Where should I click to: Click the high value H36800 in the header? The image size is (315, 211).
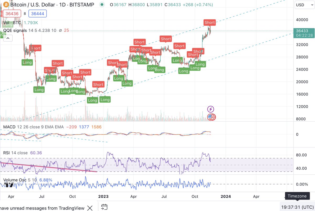point(137,5)
